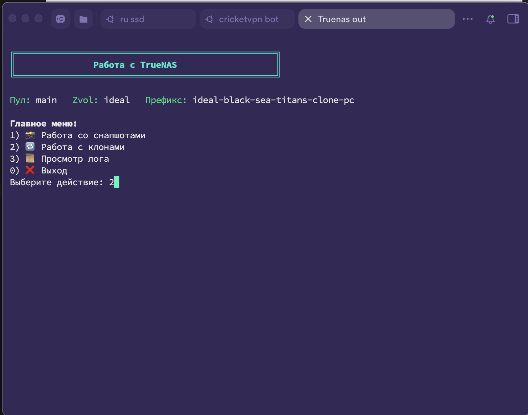Open the three-dots more options menu
528x415 pixels.
click(x=467, y=19)
